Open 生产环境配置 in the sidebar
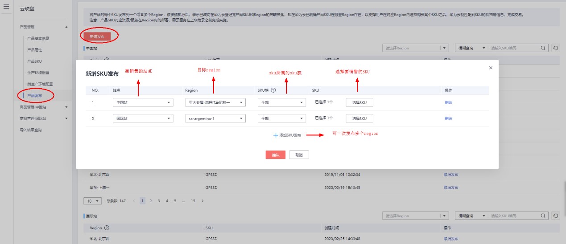The height and width of the screenshot is (244, 566). point(38,73)
